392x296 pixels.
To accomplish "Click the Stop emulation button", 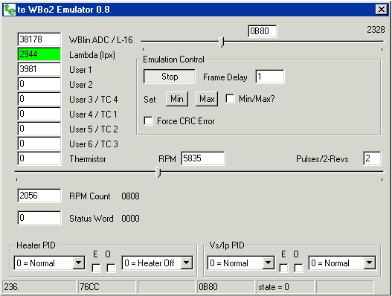I will coord(170,77).
